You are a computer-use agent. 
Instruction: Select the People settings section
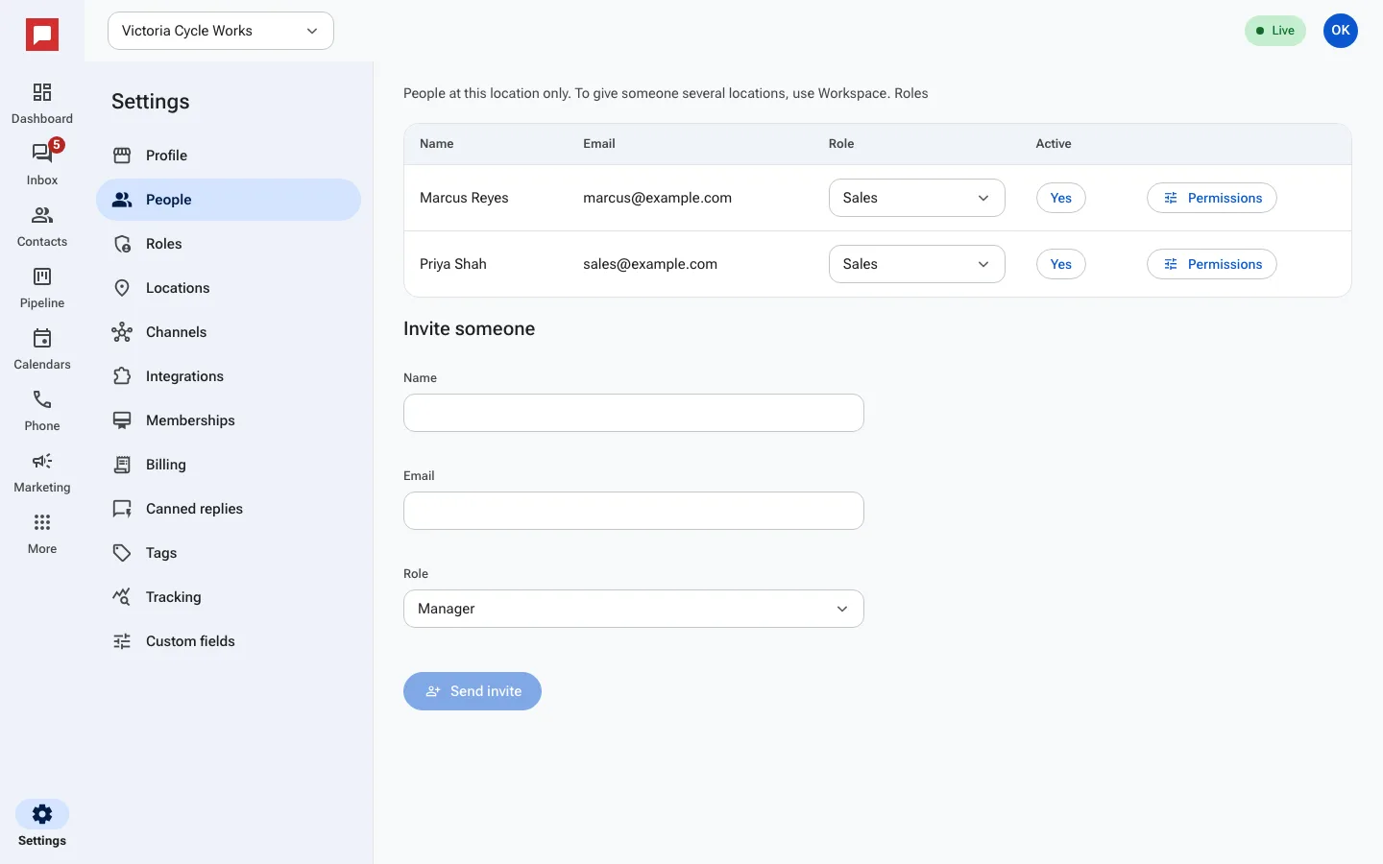(x=229, y=200)
